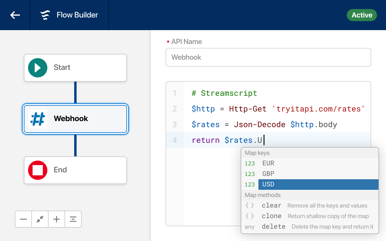This screenshot has height=241, width=386.
Task: Click the 'API Name' field label
Action: click(187, 42)
